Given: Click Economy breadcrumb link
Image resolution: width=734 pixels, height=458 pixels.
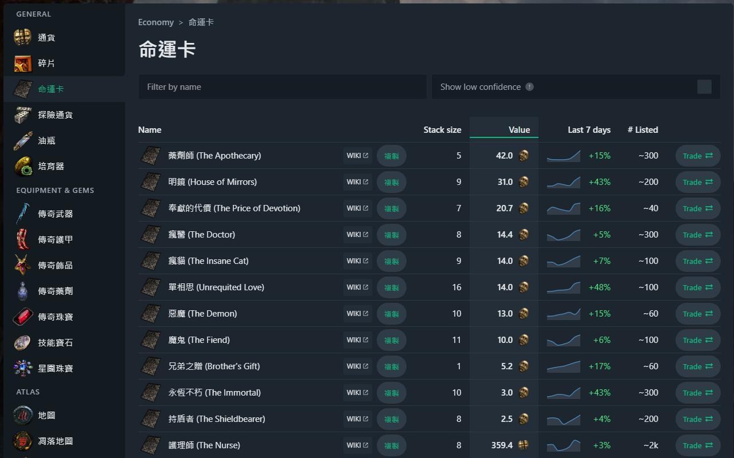Looking at the screenshot, I should [x=155, y=22].
